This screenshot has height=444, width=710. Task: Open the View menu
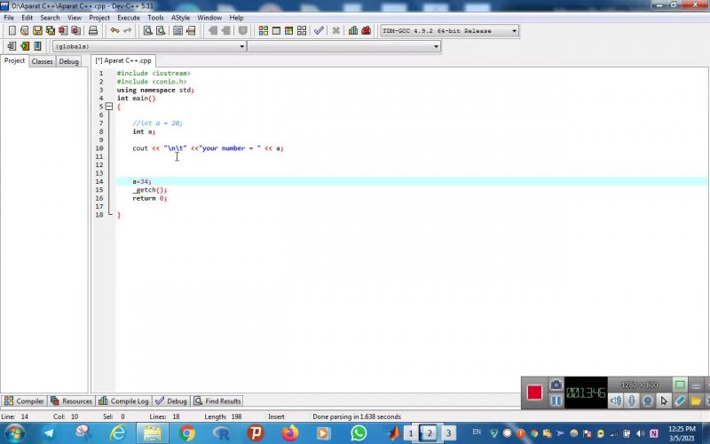75,18
